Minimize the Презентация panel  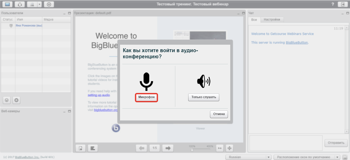click(238, 13)
